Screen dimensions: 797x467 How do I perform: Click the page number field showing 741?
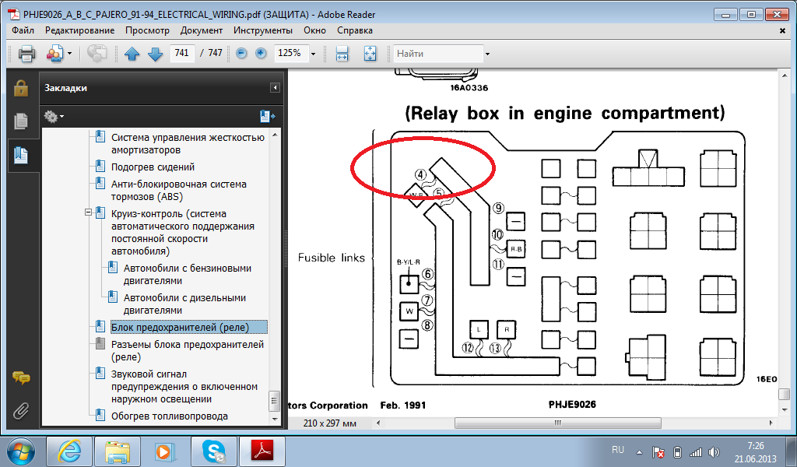coord(181,54)
